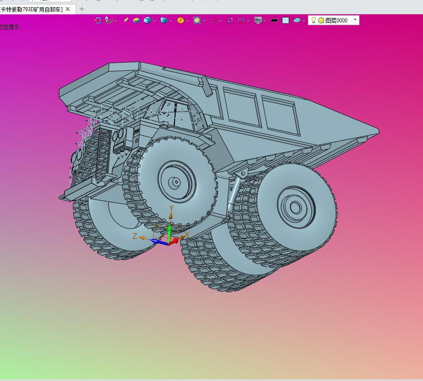
Task: Click the pencil edit tool icon
Action: 126,20
